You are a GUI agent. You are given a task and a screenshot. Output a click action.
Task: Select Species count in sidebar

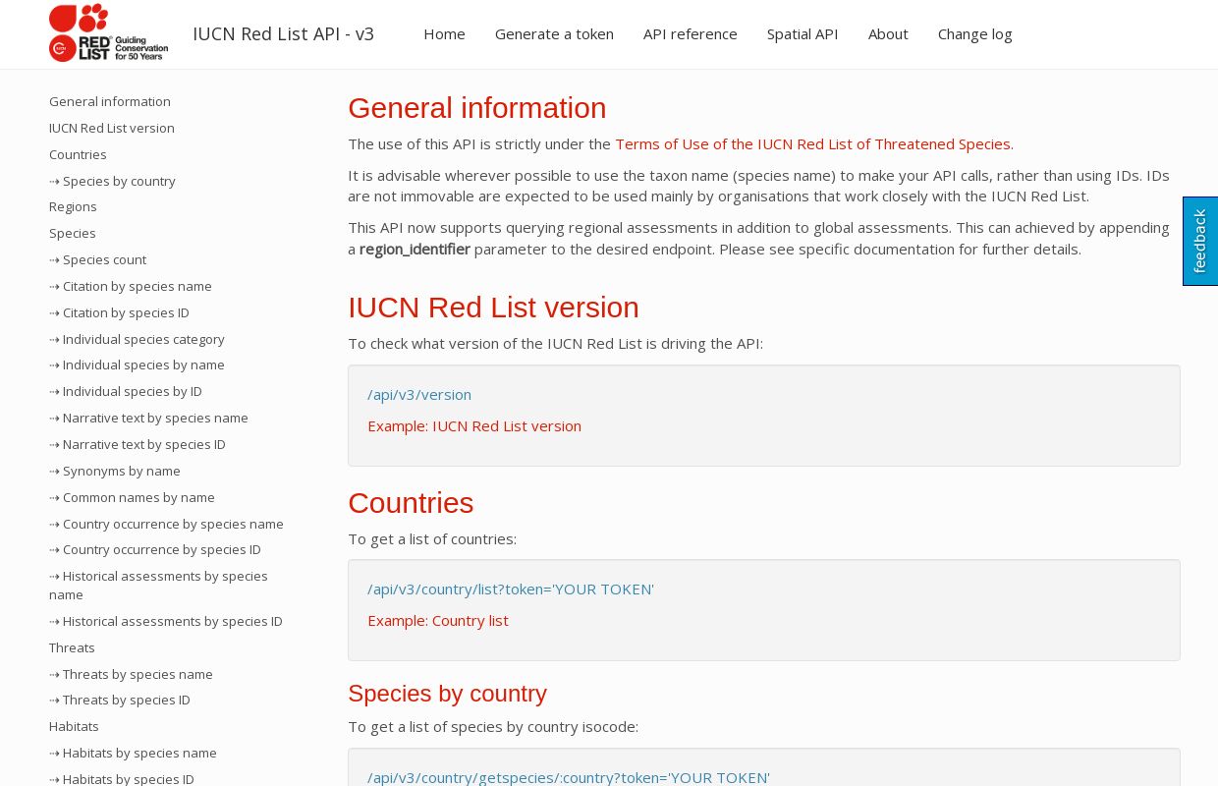click(98, 259)
